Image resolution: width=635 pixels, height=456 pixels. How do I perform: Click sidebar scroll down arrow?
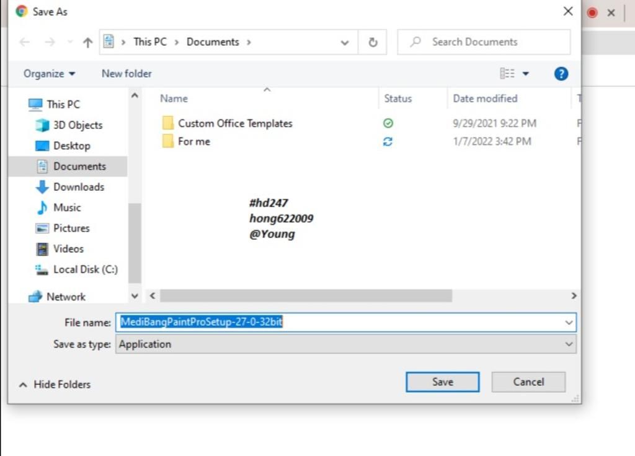(135, 296)
